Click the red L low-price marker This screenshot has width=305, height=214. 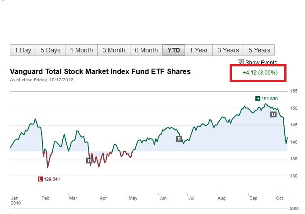(41, 179)
